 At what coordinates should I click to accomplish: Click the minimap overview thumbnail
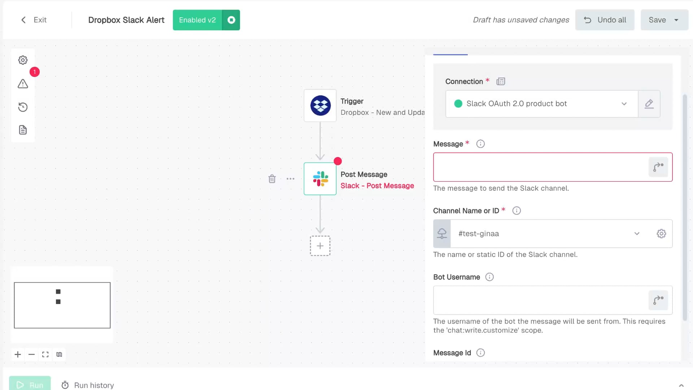click(62, 305)
